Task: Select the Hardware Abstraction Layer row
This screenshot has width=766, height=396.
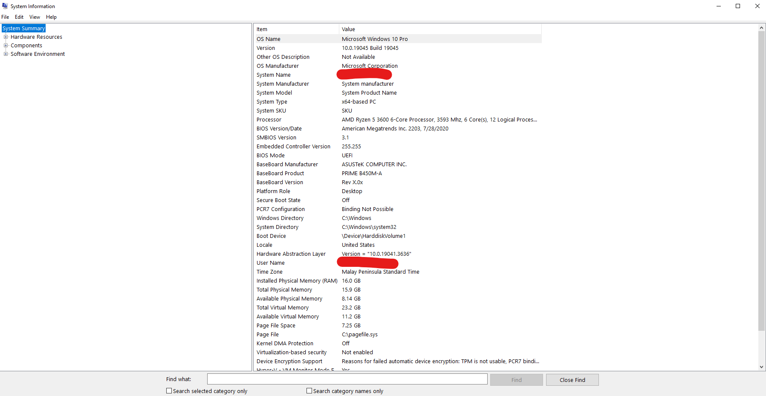Action: pyautogui.click(x=398, y=254)
